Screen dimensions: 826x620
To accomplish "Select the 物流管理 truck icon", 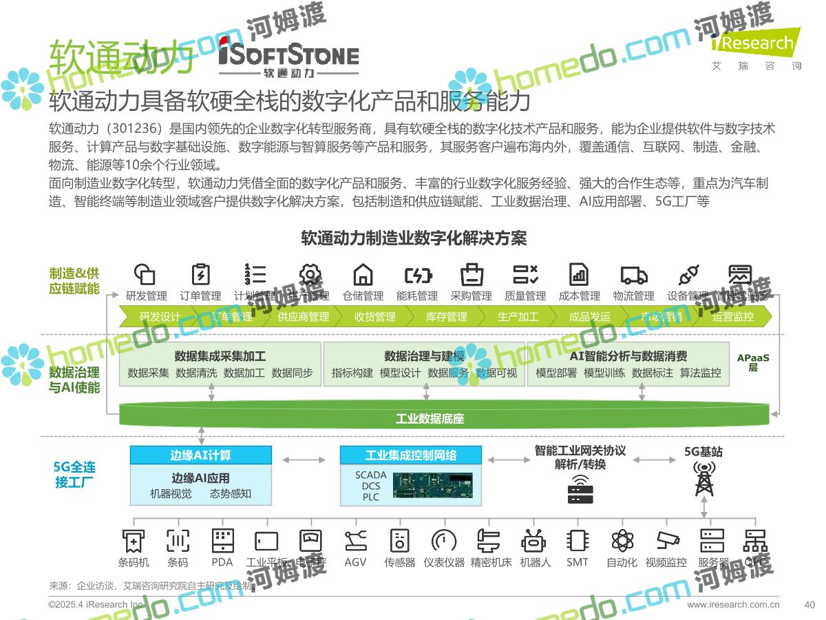I will point(634,275).
